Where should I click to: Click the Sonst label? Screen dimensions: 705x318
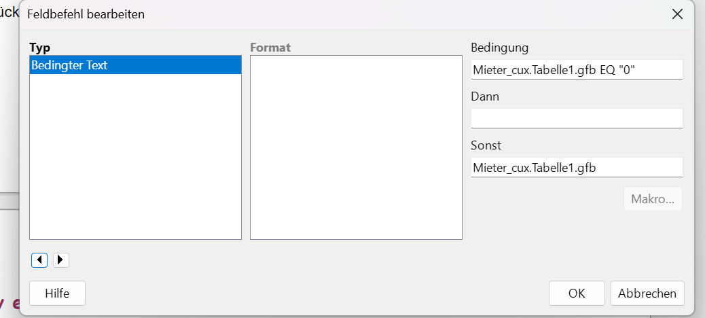(486, 145)
